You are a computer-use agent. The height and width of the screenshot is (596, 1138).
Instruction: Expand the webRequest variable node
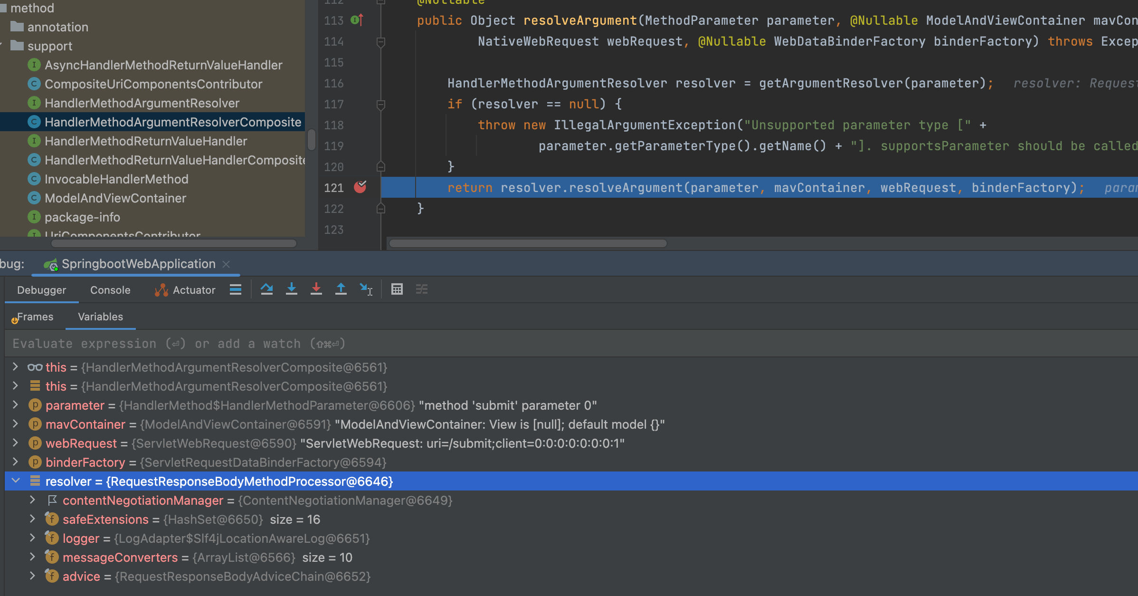16,443
